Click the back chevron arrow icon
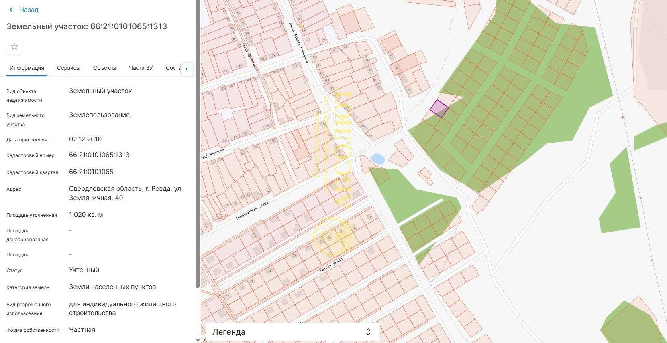 (11, 10)
